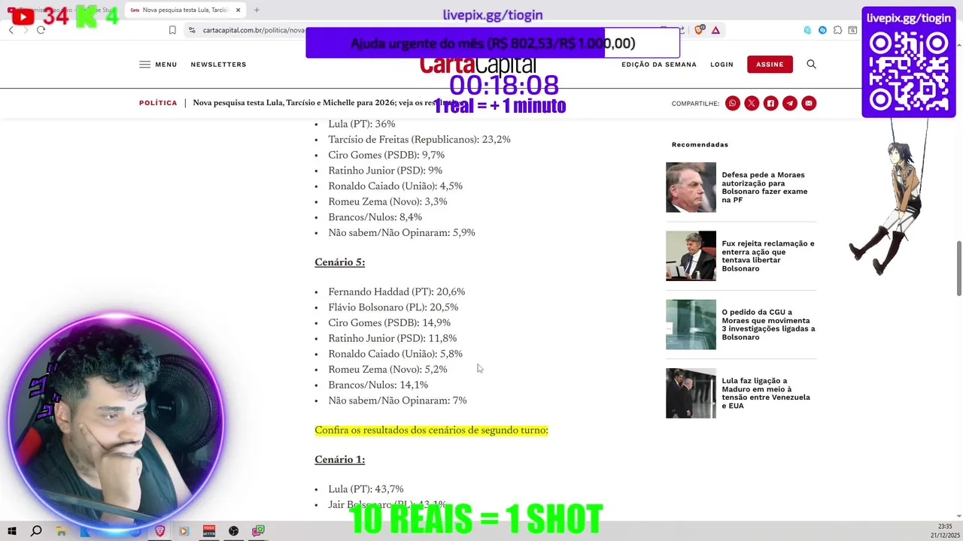963x541 pixels.
Task: Open the POLÍTICA section link
Action: (x=158, y=103)
